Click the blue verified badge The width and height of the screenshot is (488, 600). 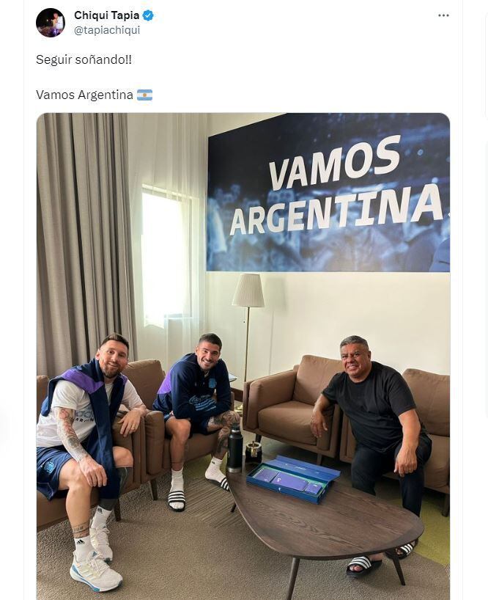pyautogui.click(x=148, y=15)
